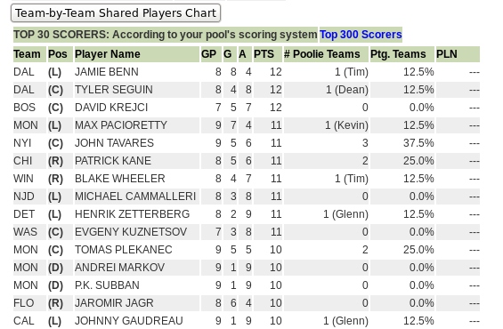Select the # Poolie Teams header
This screenshot has height=329, width=503.
(x=326, y=54)
